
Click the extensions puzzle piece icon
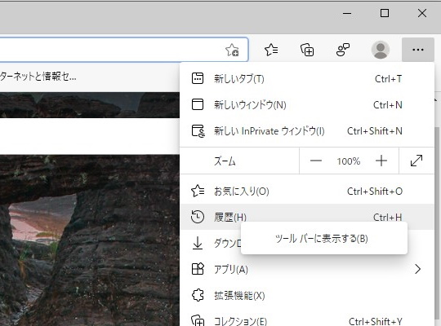(x=198, y=295)
